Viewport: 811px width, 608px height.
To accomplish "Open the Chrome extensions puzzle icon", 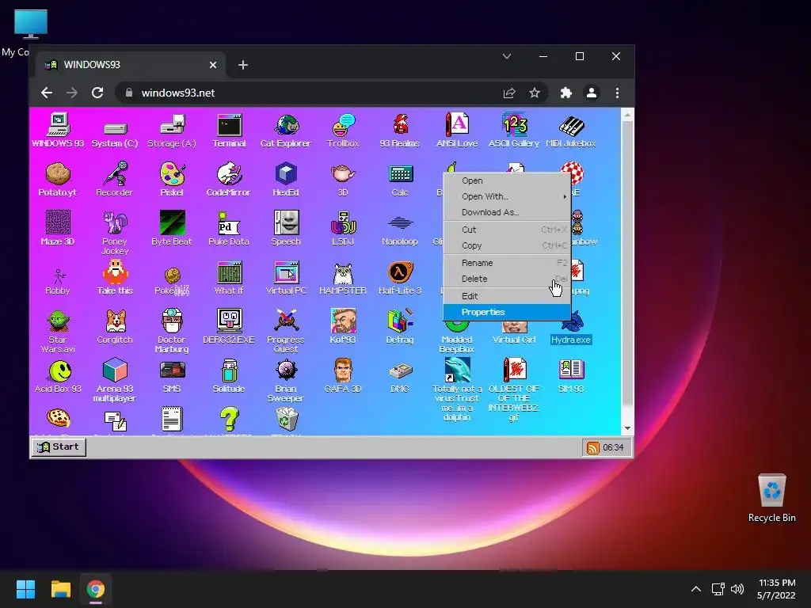I will coord(565,93).
